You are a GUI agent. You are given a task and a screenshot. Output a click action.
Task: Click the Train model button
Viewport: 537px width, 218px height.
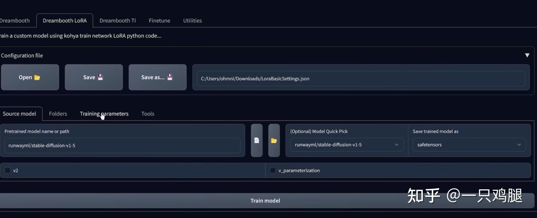pyautogui.click(x=265, y=200)
